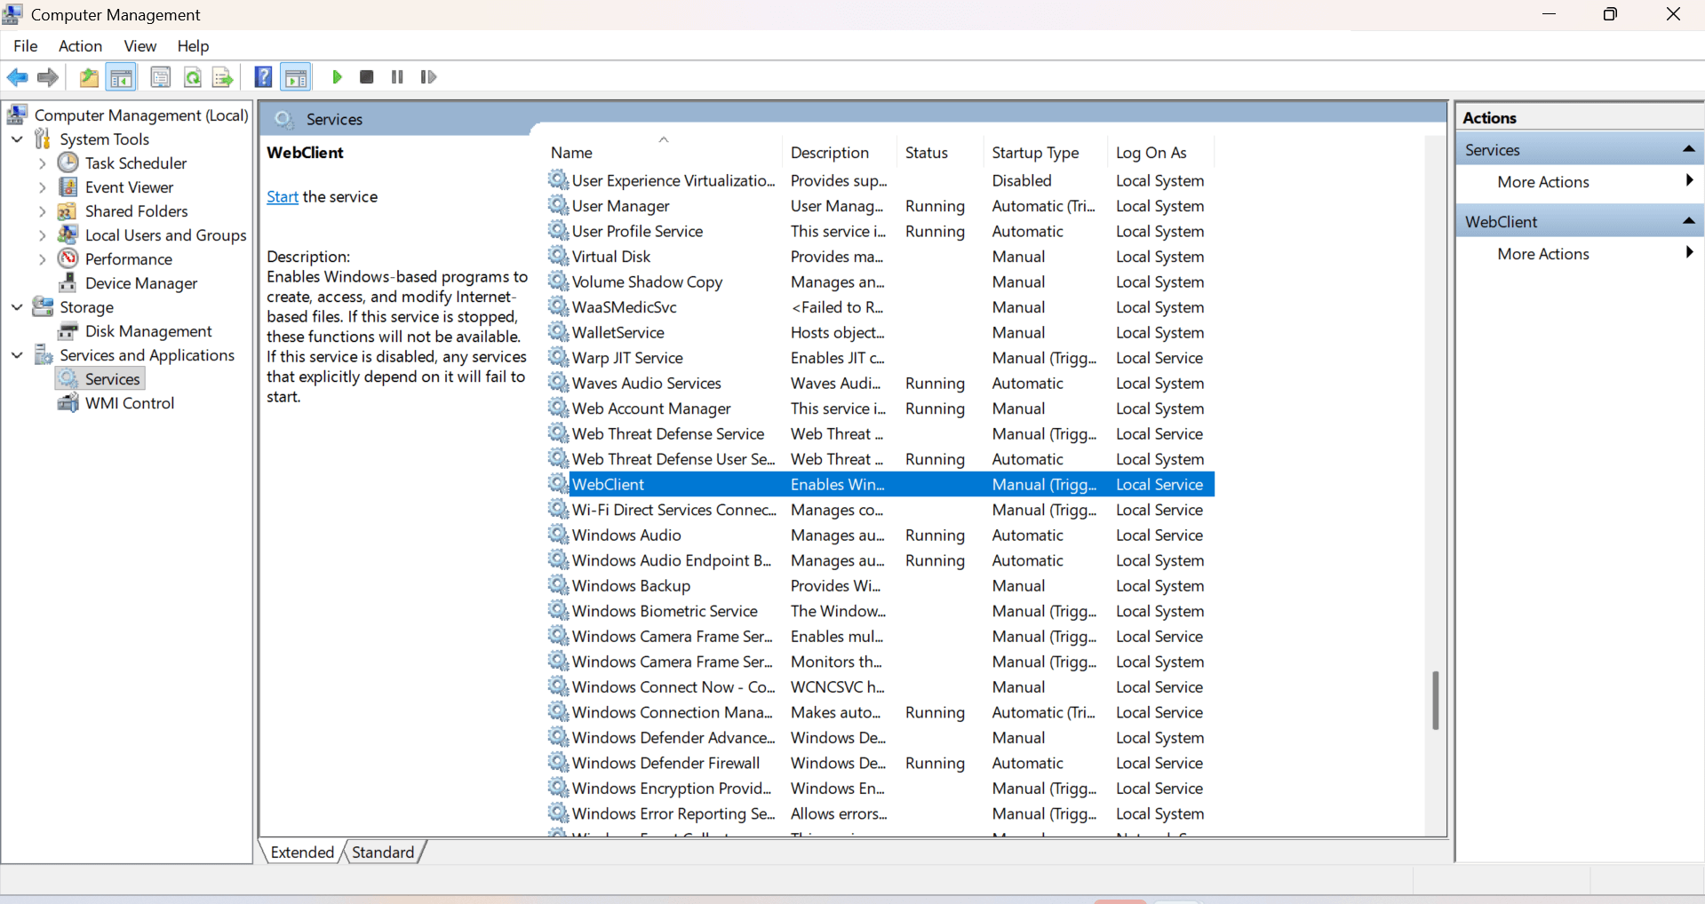Click the Help icon in the toolbar

[263, 77]
